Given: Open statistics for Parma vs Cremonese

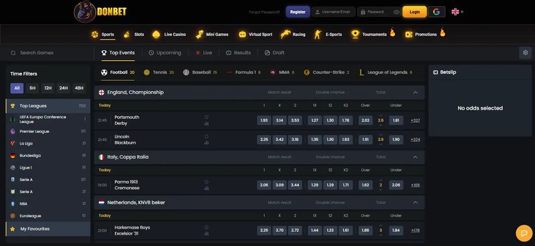Looking at the screenshot, I should tap(207, 188).
